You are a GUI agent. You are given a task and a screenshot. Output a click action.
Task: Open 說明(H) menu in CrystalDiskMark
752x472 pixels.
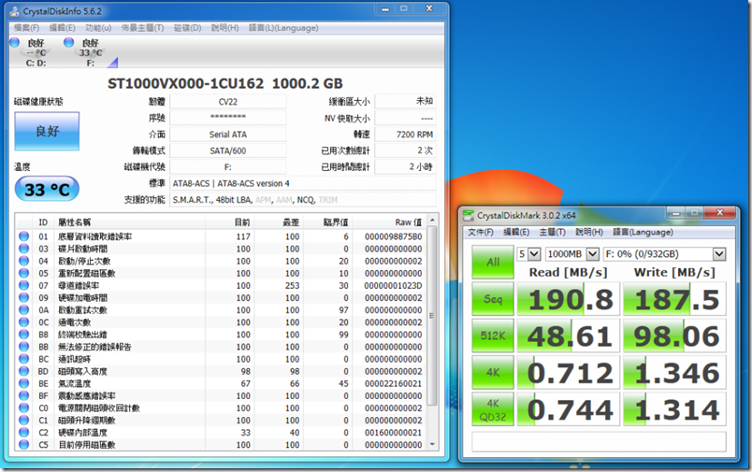coord(589,232)
